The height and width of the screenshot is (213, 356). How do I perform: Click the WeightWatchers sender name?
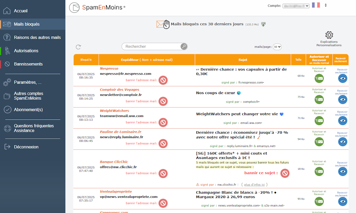(114, 111)
